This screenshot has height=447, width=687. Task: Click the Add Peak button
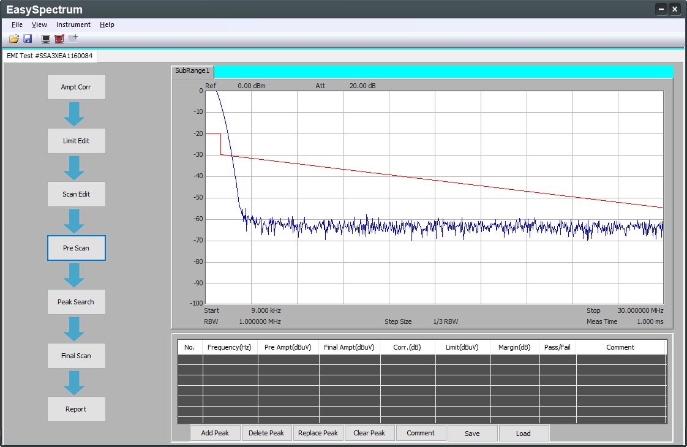215,433
